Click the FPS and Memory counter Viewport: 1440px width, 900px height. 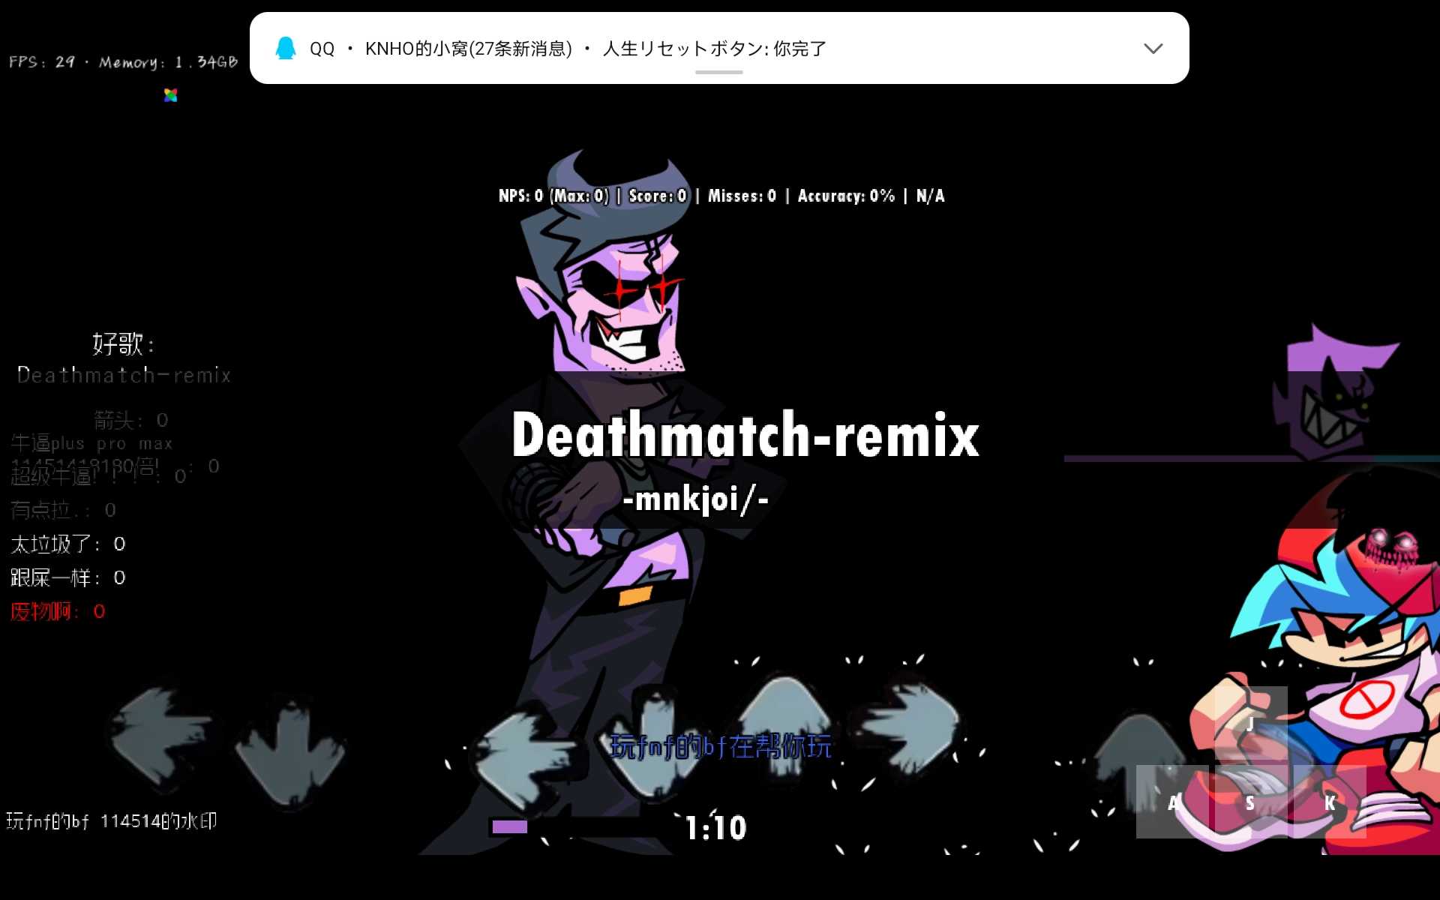[x=123, y=62]
